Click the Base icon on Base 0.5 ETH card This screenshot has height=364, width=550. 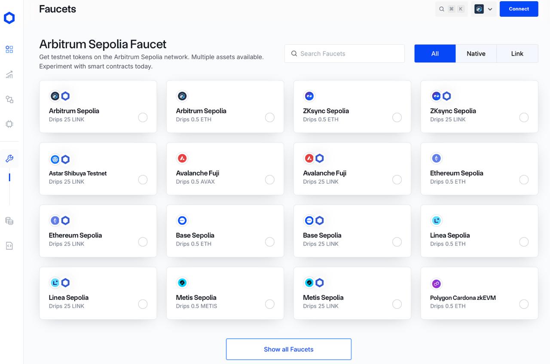coord(182,221)
